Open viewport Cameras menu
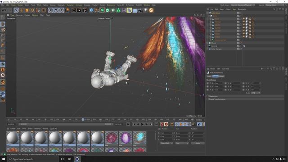This screenshot has height=162, width=288. click(x=19, y=15)
